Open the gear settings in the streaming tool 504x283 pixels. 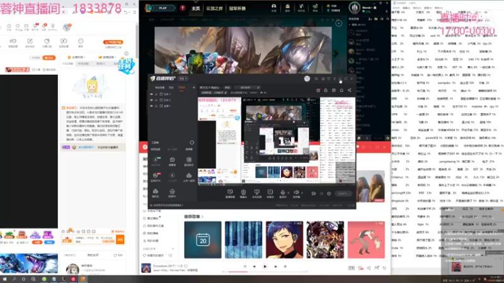coord(329,194)
